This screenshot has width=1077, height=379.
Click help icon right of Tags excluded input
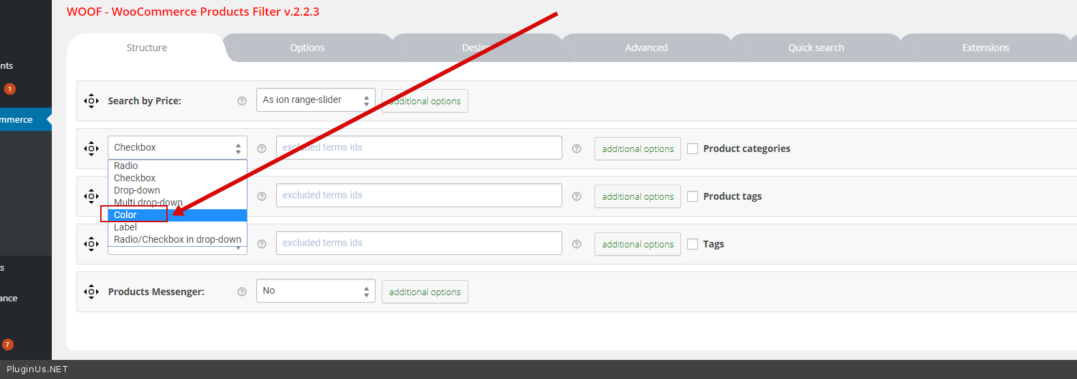(577, 244)
